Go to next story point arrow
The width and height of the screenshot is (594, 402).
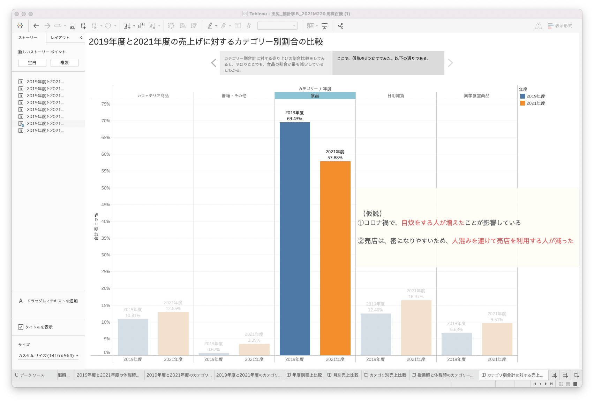[x=450, y=63]
